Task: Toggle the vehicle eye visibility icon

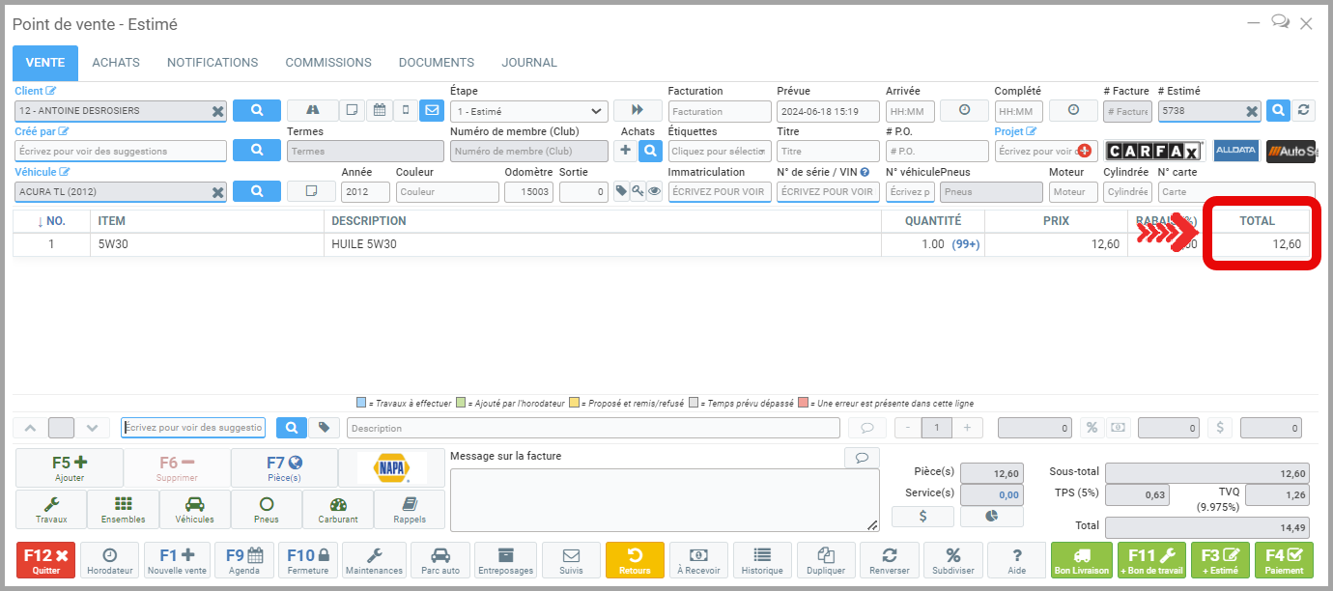Action: coord(654,191)
